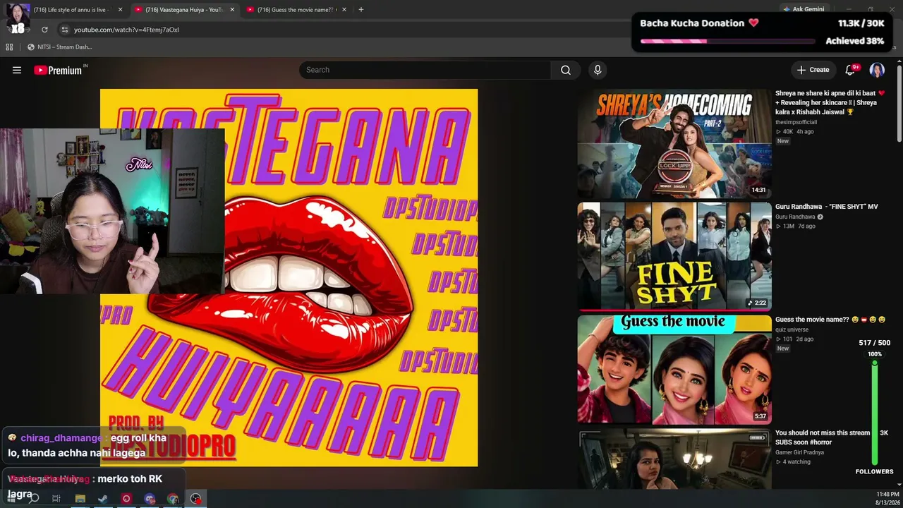The image size is (903, 508).
Task: View site information in address bar
Action: (x=64, y=30)
